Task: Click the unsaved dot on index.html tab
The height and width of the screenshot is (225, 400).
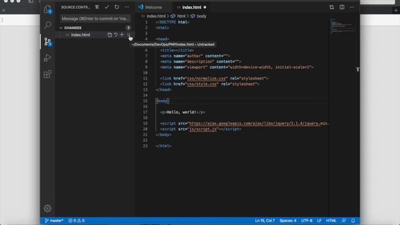Action: coord(205,7)
